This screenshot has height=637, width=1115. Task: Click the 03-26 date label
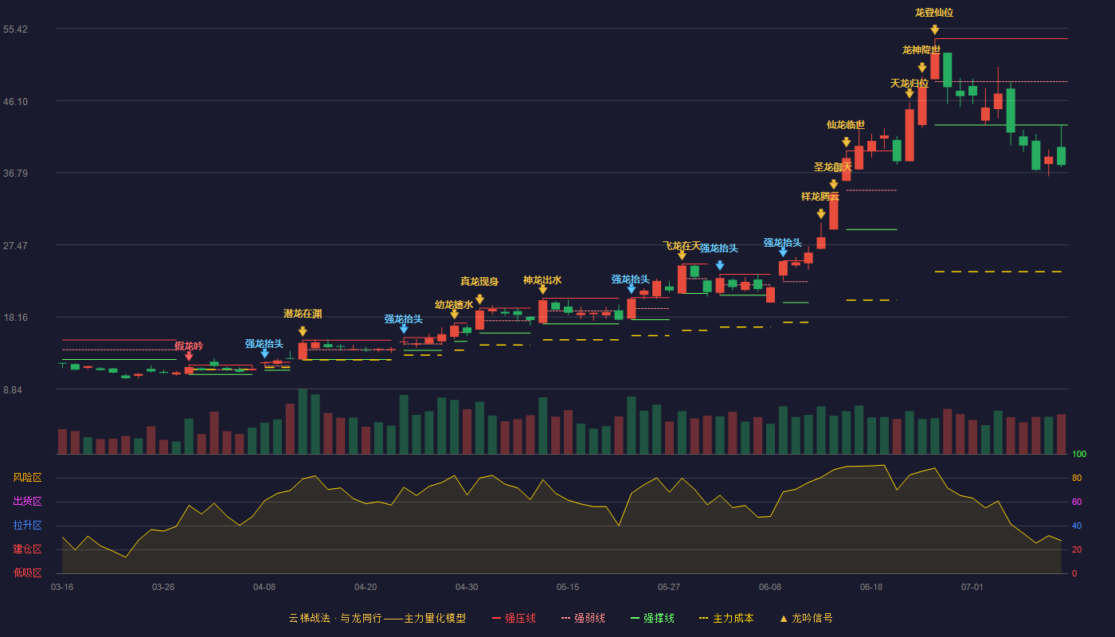click(x=163, y=587)
